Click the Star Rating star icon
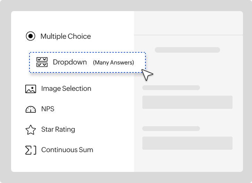Viewport: 252px width, 183px height. (x=31, y=130)
